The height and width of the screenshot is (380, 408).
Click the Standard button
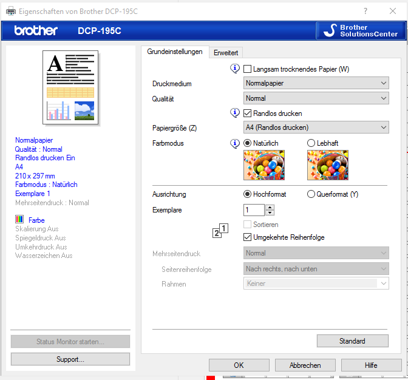click(x=353, y=341)
